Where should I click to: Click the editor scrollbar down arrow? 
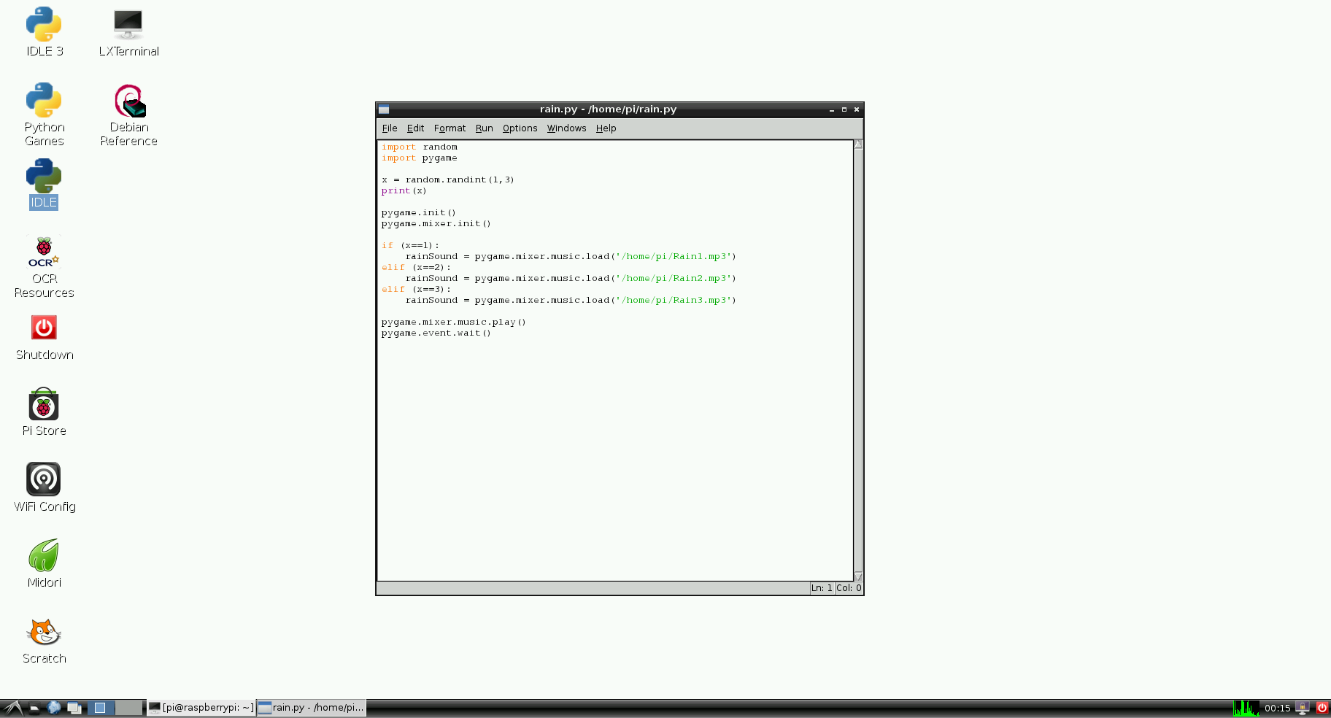(x=858, y=576)
